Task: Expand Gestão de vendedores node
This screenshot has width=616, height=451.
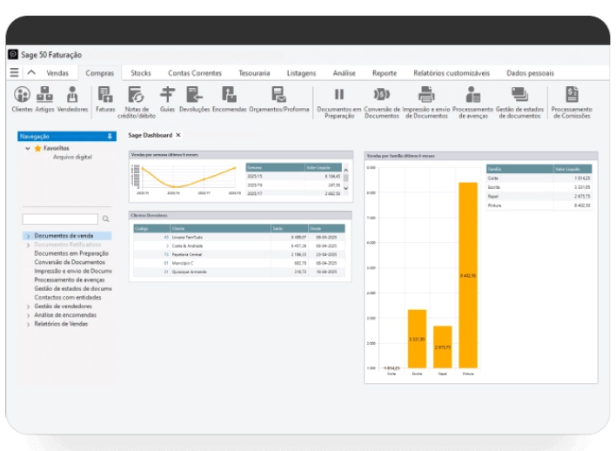Action: pyautogui.click(x=27, y=306)
